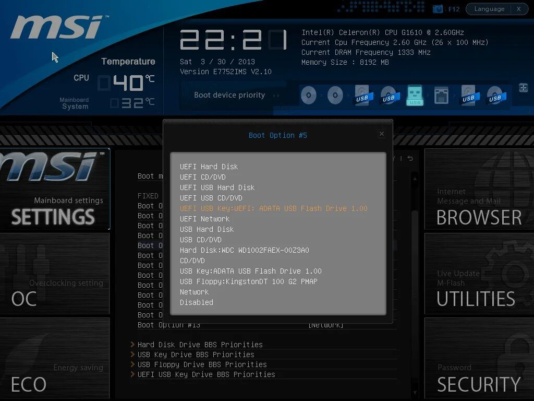534x401 pixels.
Task: Choose UEFI Hard Disk option
Action: pyautogui.click(x=209, y=167)
